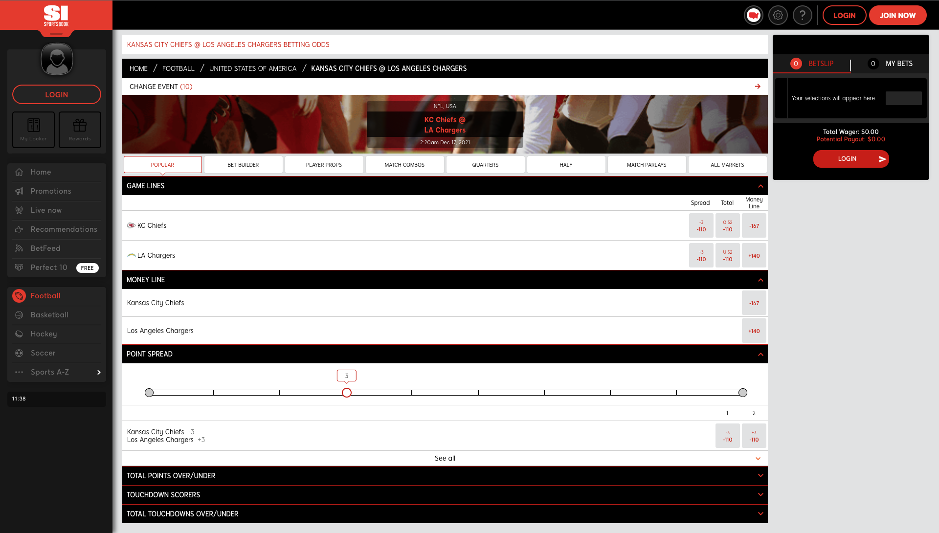The width and height of the screenshot is (939, 533).
Task: Select Under 52 total for LA Chargers
Action: coord(728,255)
